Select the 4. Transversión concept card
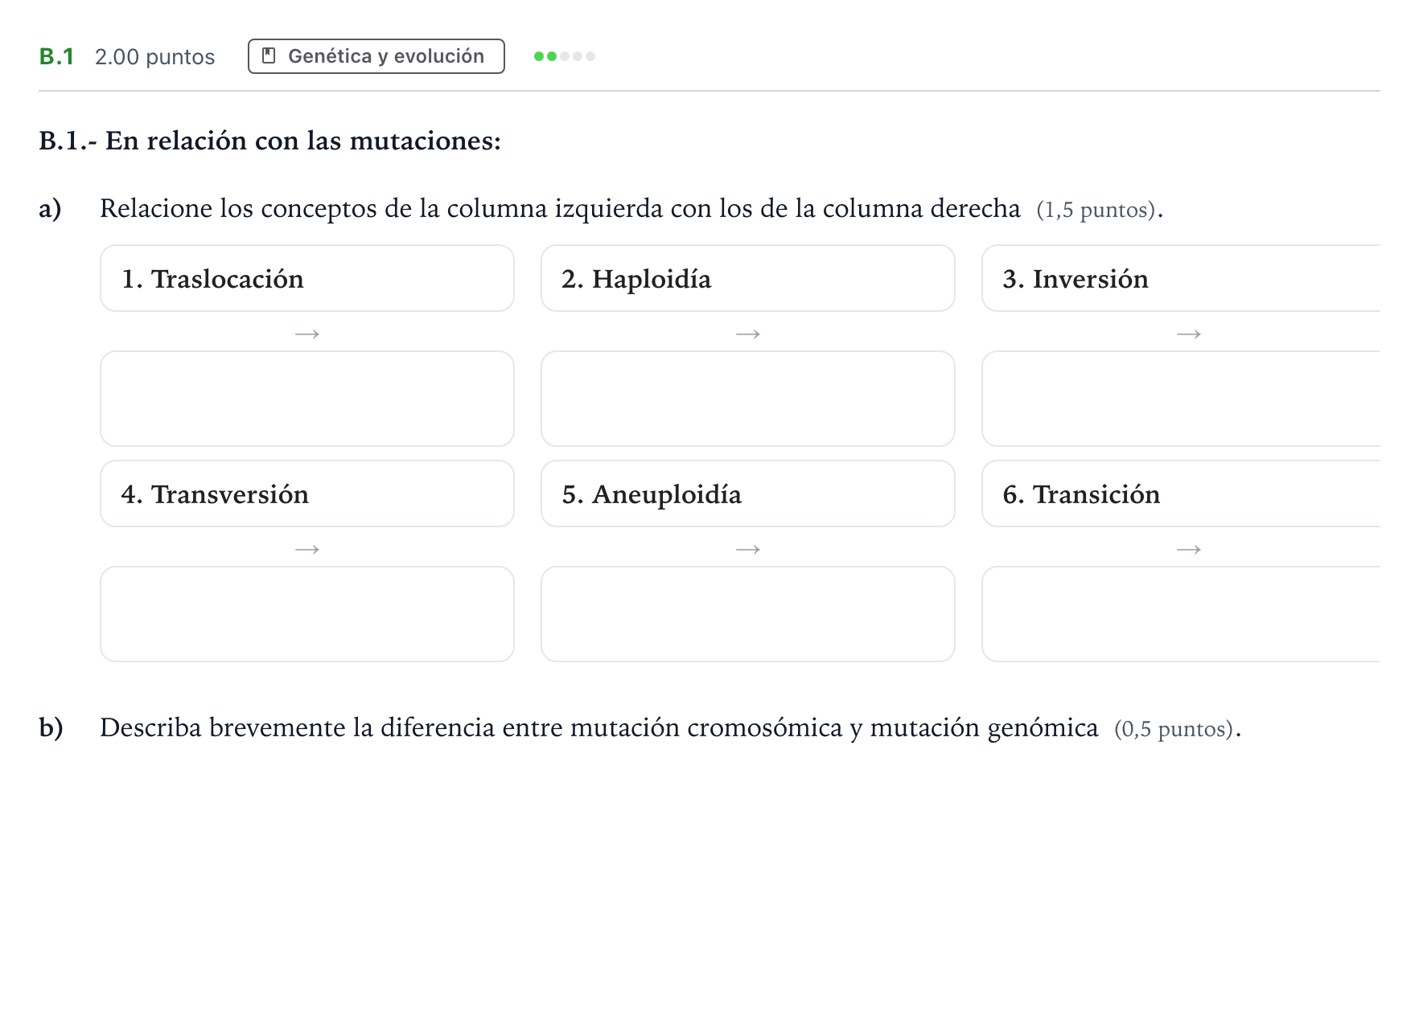 click(307, 493)
